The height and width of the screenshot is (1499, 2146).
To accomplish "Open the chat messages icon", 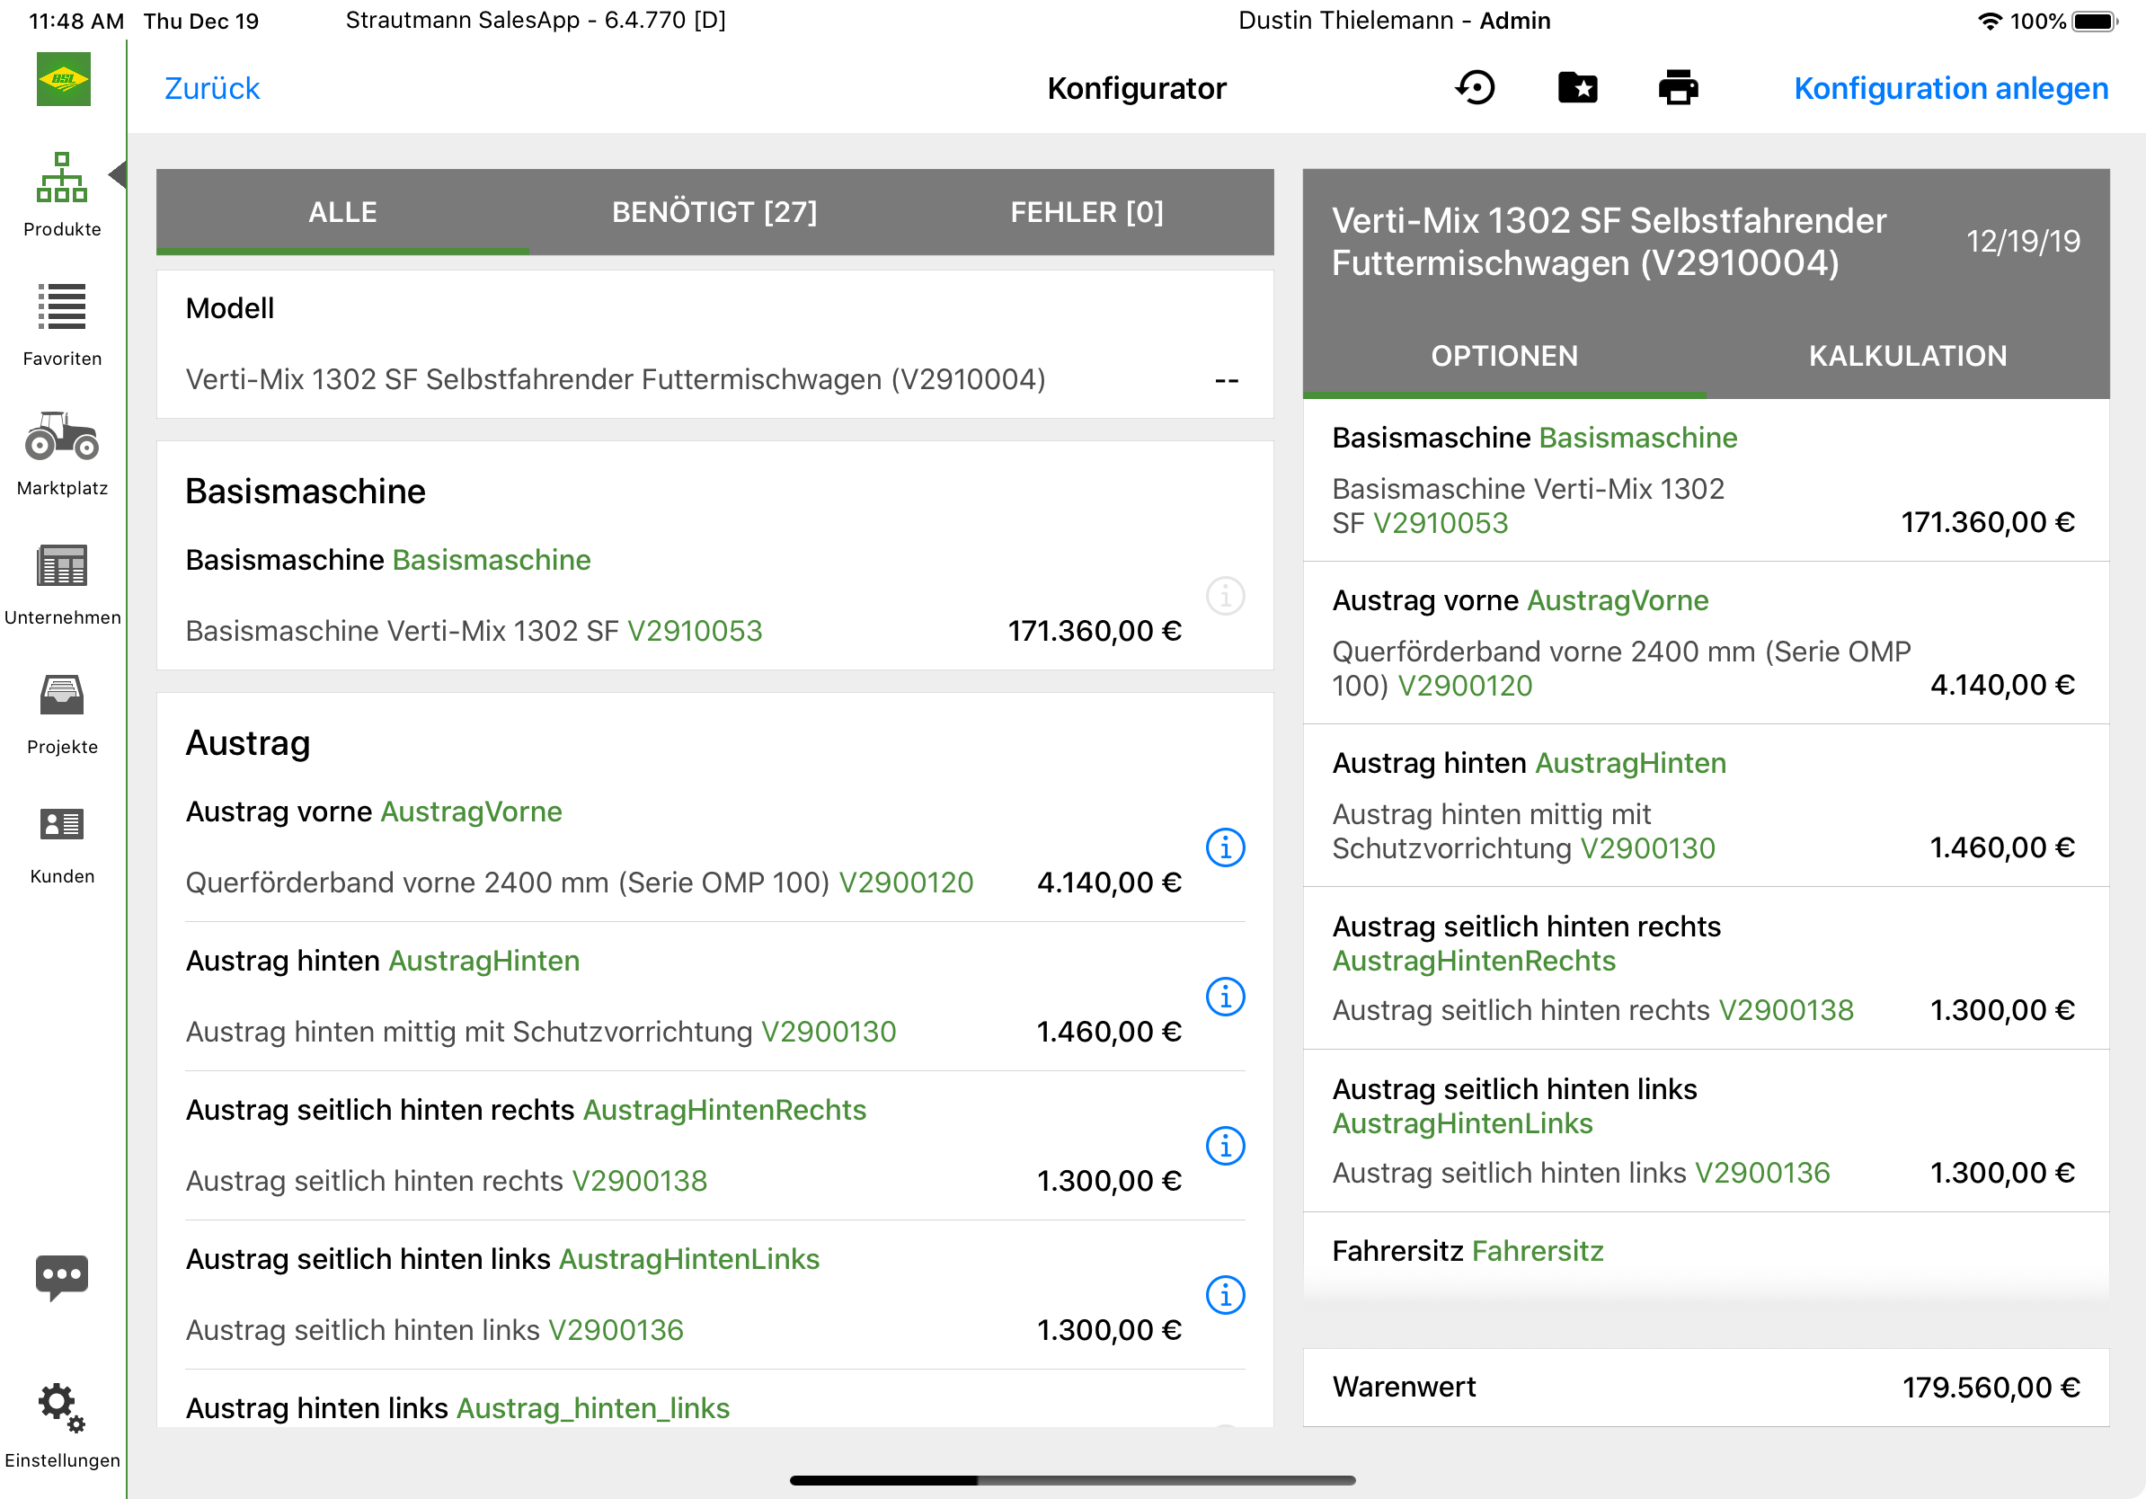I will point(62,1278).
